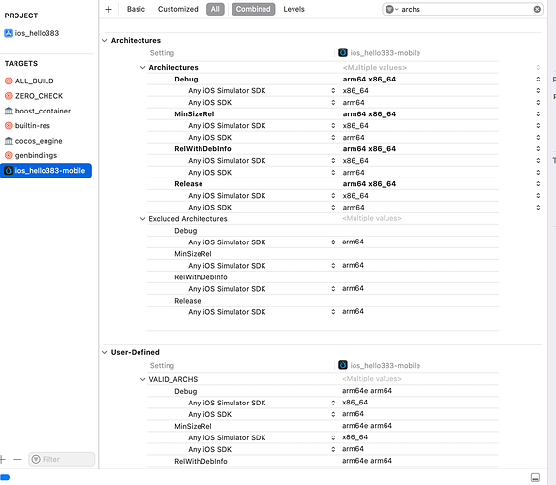556x485 pixels.
Task: Select the All filter tab
Action: pos(215,9)
